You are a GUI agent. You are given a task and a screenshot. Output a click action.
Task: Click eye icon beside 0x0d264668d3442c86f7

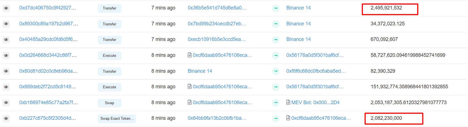6,55
